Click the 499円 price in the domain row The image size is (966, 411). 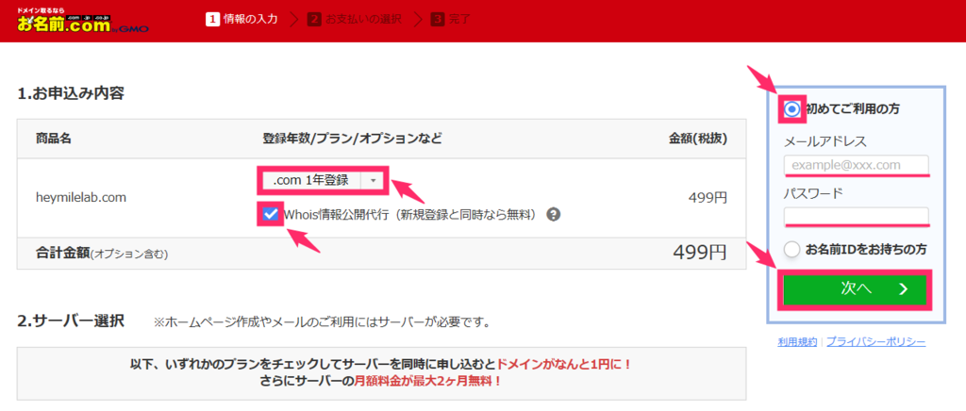pyautogui.click(x=708, y=198)
